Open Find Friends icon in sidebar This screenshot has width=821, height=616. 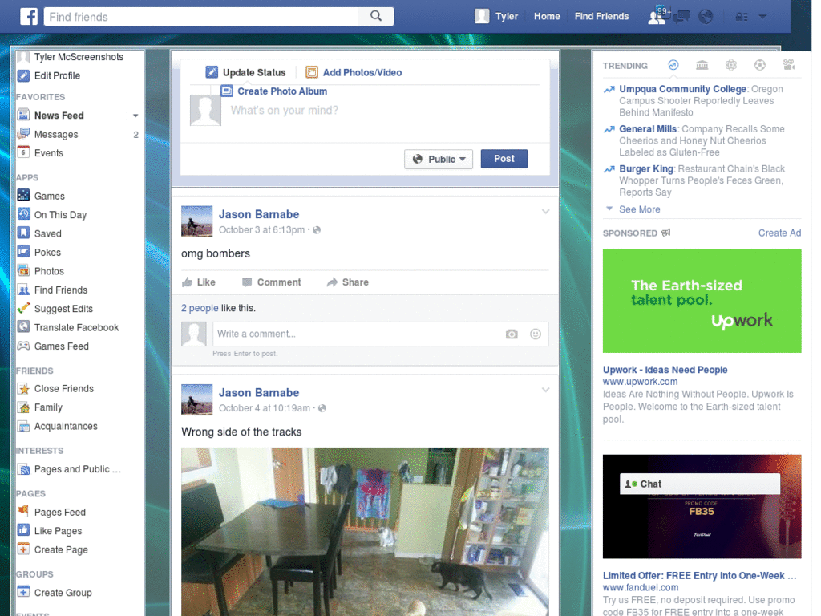pos(23,290)
